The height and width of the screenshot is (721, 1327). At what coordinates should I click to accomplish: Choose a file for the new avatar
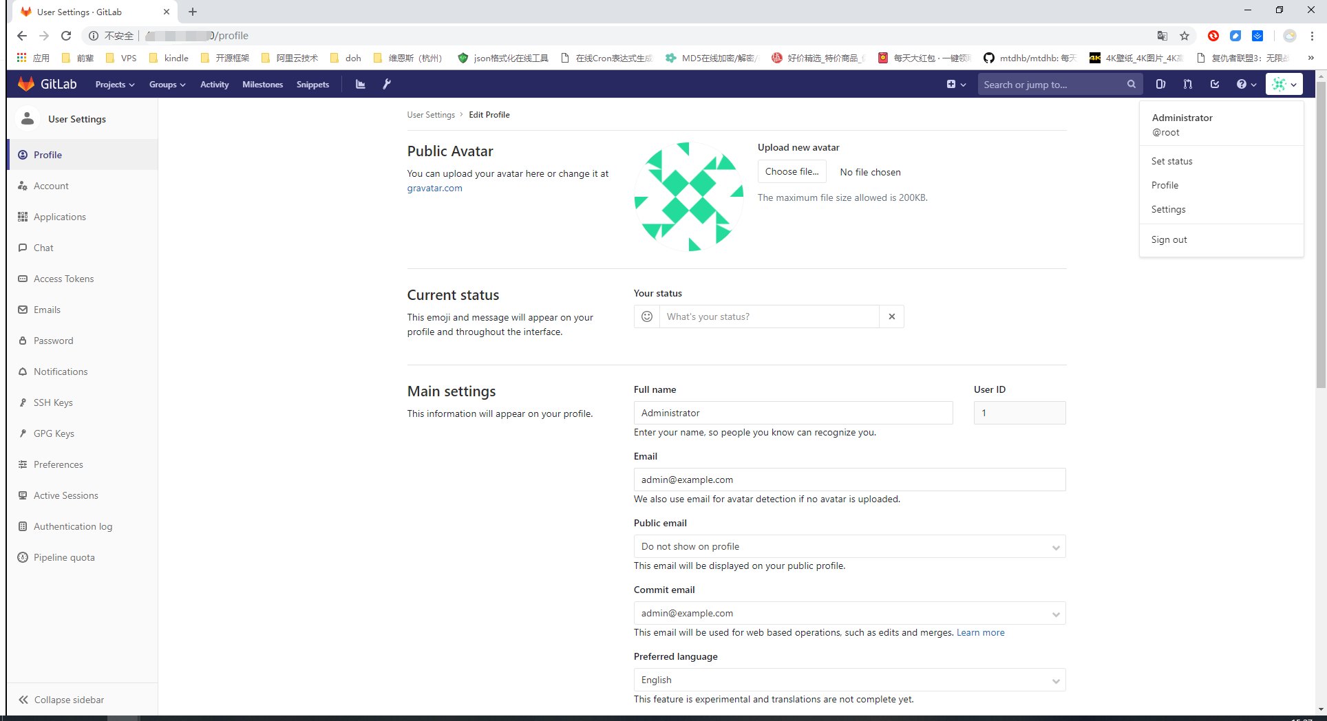pyautogui.click(x=792, y=171)
